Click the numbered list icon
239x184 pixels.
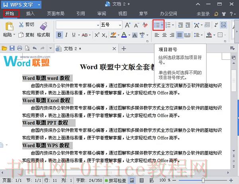click(168, 25)
